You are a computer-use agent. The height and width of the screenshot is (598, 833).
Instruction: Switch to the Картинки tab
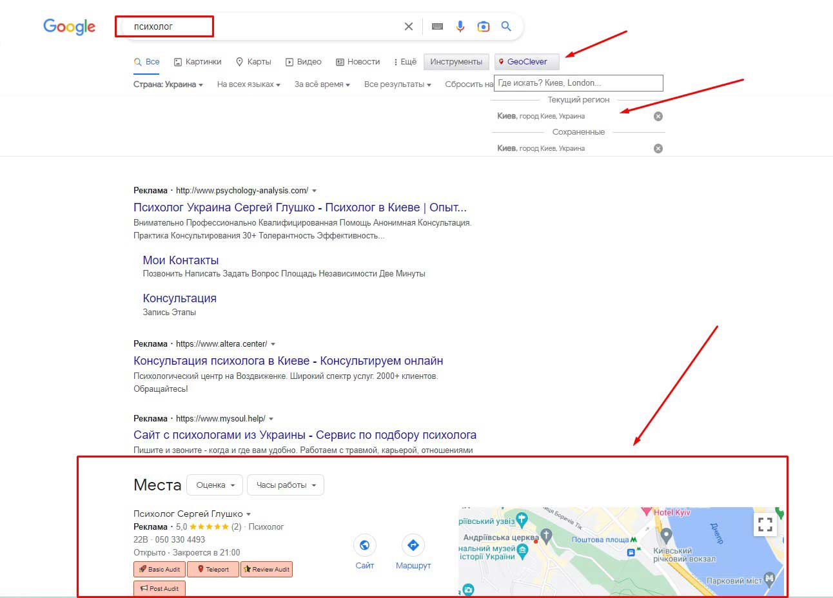coord(198,62)
